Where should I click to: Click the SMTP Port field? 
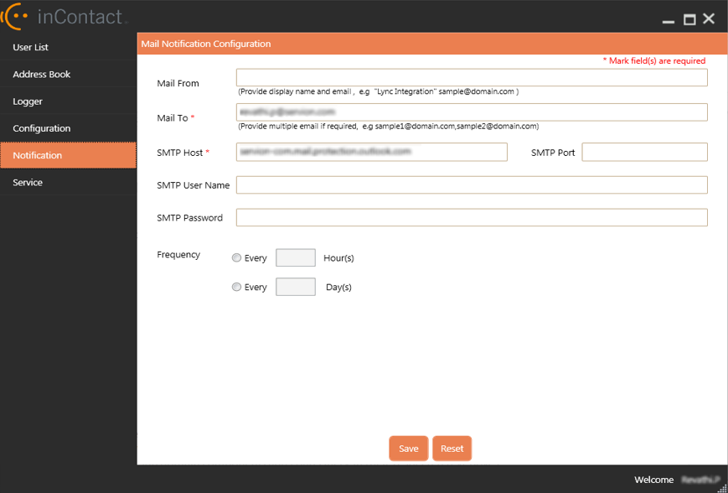pos(644,152)
